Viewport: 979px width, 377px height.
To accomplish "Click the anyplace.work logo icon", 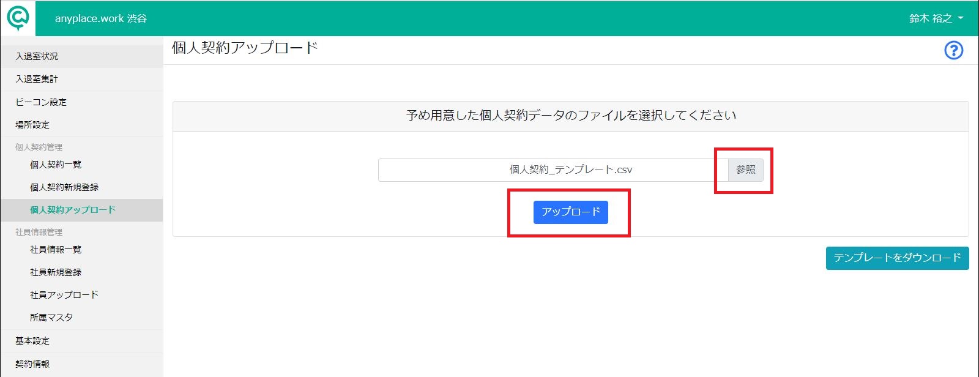I will tap(18, 18).
